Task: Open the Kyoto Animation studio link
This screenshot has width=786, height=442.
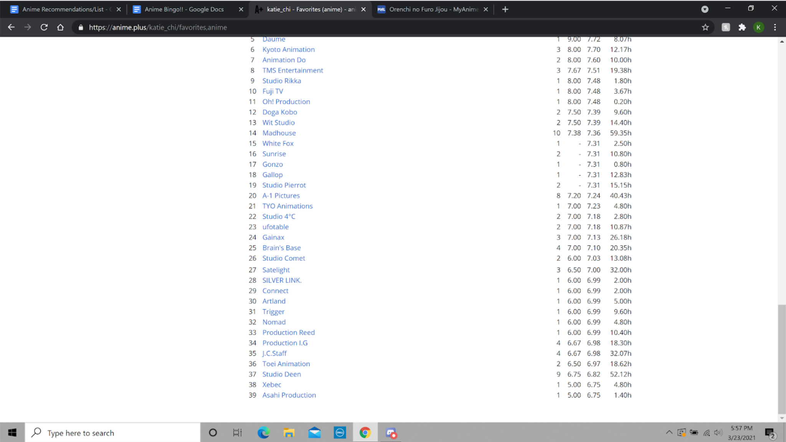Action: (x=288, y=49)
